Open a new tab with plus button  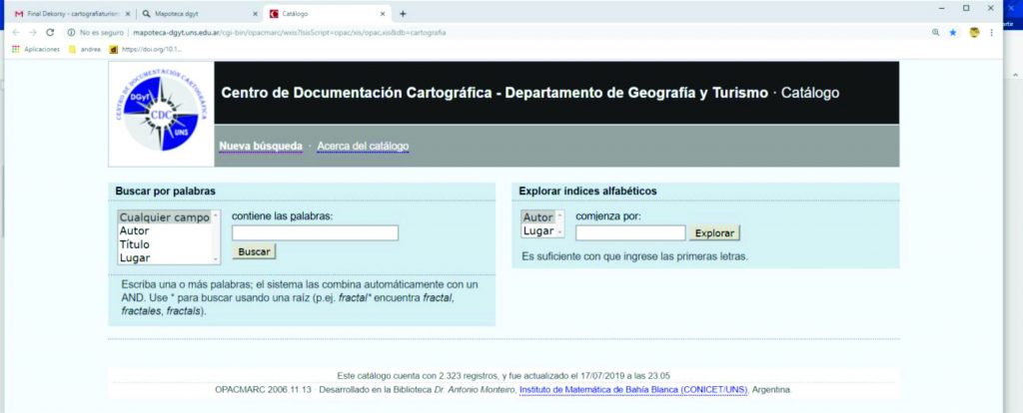pyautogui.click(x=403, y=13)
